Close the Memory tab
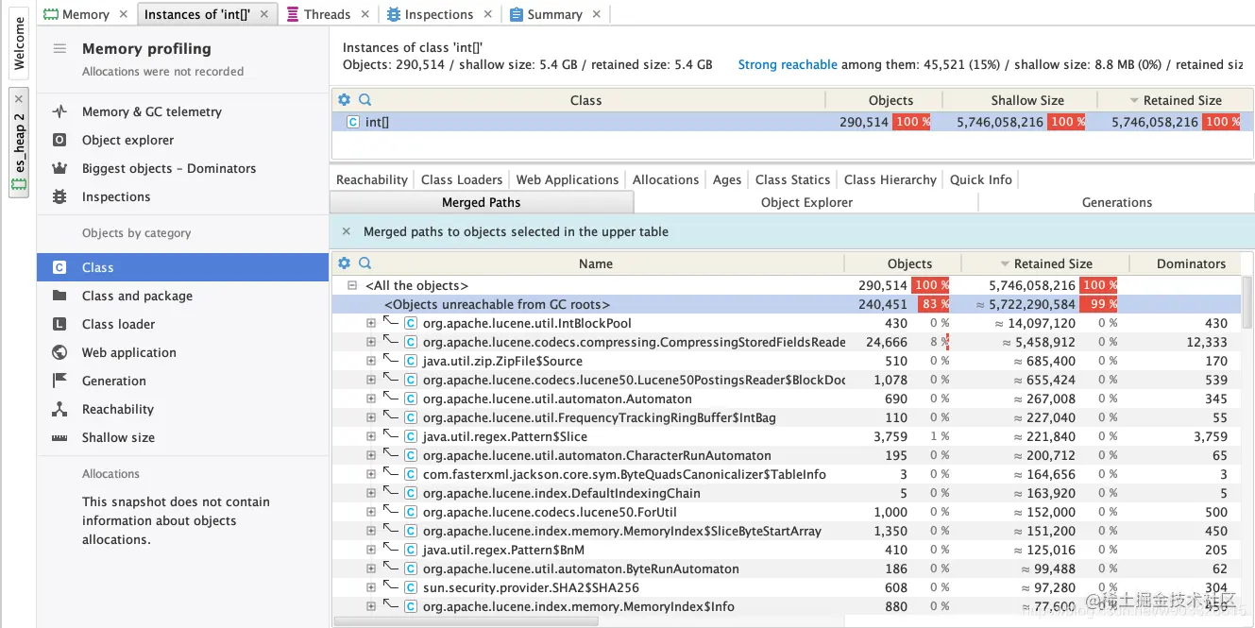The height and width of the screenshot is (628, 1255). pos(124,14)
